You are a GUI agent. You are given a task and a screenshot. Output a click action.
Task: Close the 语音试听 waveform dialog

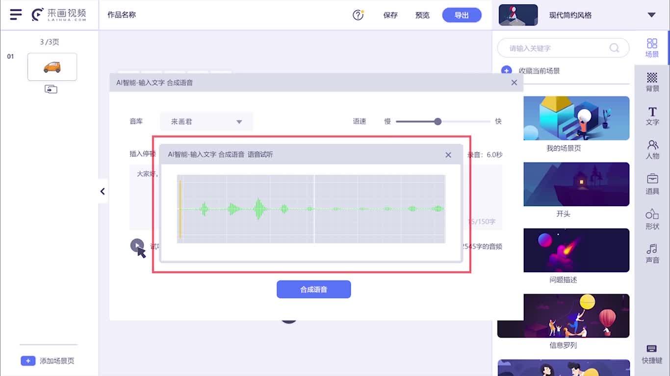tap(448, 155)
